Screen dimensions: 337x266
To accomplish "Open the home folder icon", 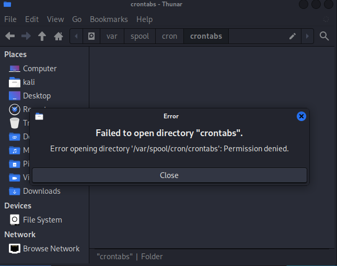I will point(59,36).
